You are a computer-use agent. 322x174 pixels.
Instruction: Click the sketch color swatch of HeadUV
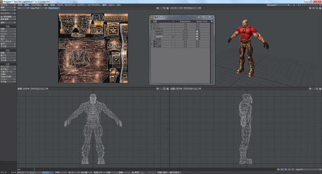coord(197,34)
